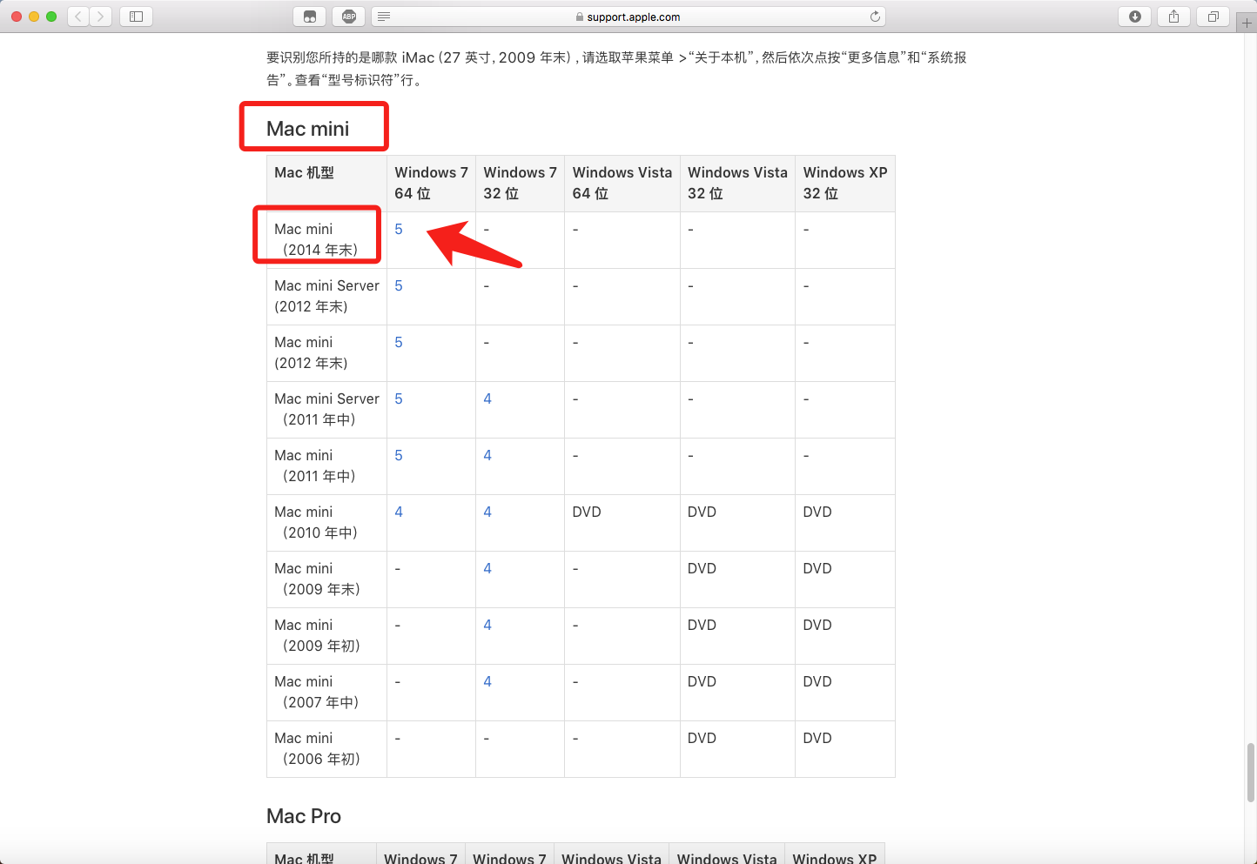Click DVD under Vista 32 位 for Mac mini (2010 年中)
Viewport: 1257px width, 864px height.
coord(702,512)
